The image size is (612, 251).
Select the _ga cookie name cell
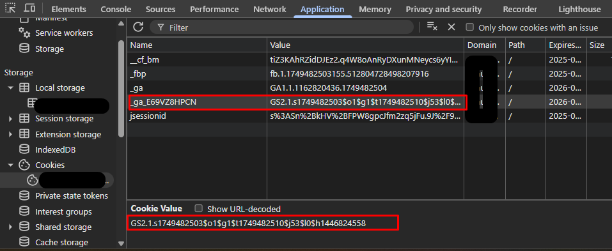click(x=197, y=88)
